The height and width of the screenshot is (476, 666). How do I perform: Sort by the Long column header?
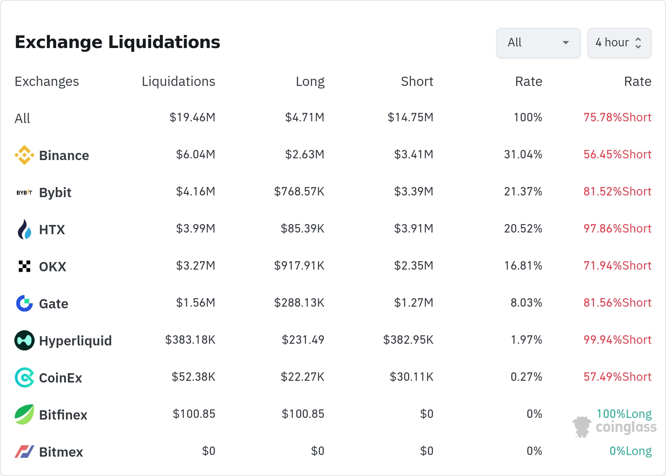coord(310,81)
